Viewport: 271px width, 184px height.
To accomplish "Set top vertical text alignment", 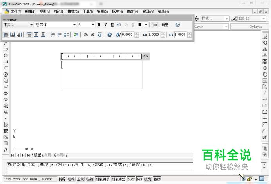I will point(29,35).
